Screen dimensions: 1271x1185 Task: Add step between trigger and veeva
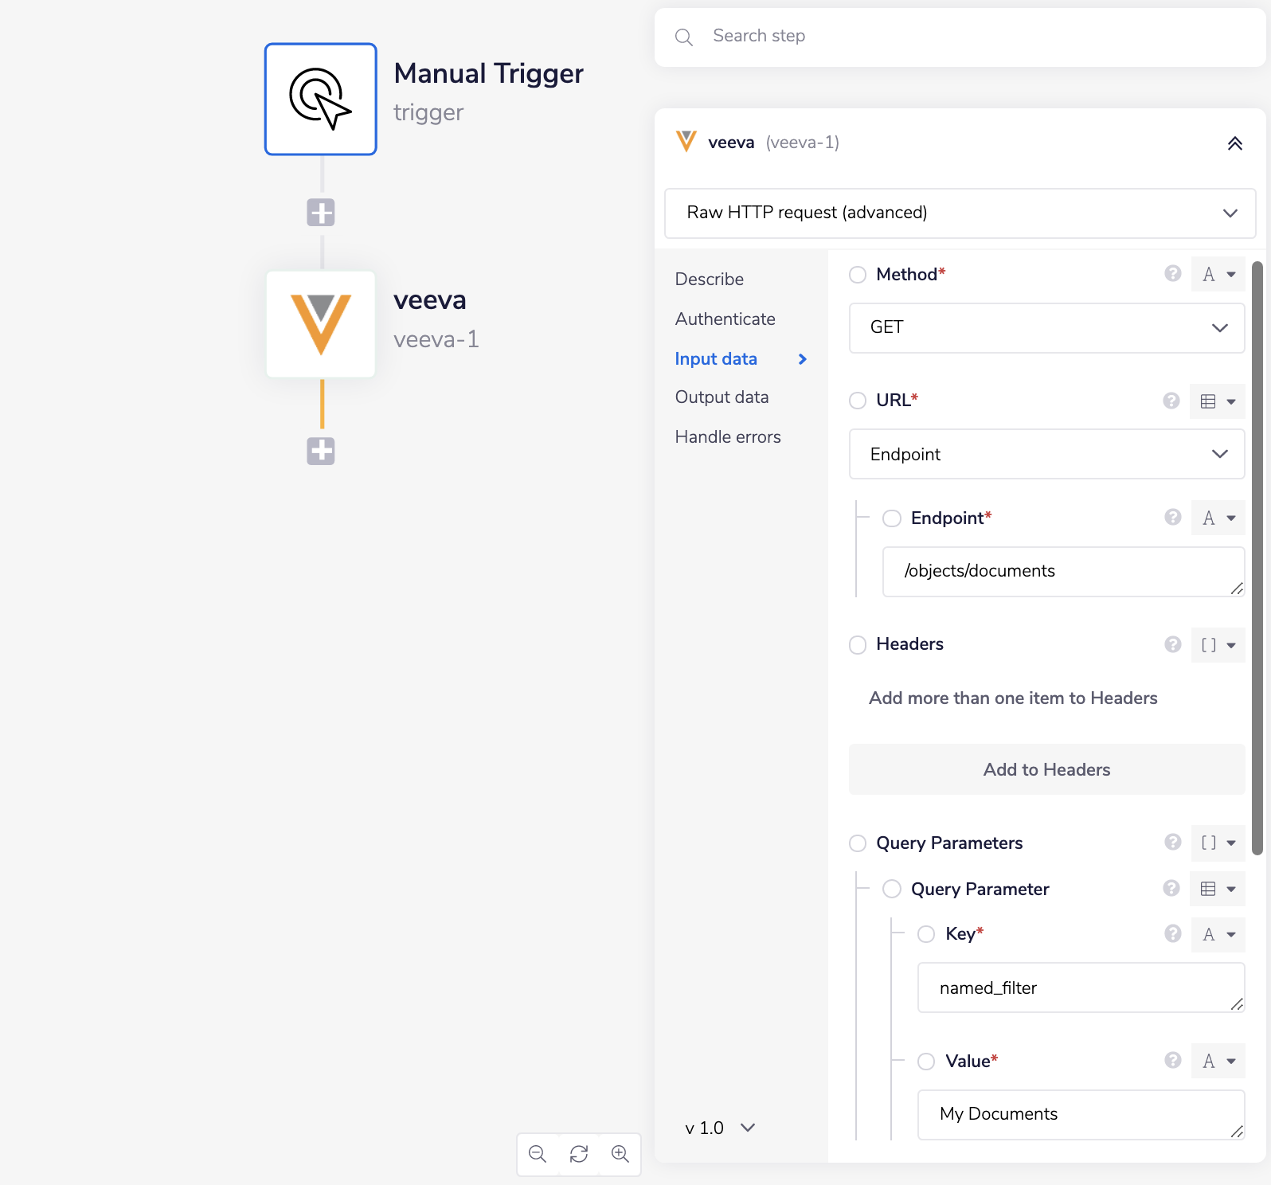click(x=321, y=213)
